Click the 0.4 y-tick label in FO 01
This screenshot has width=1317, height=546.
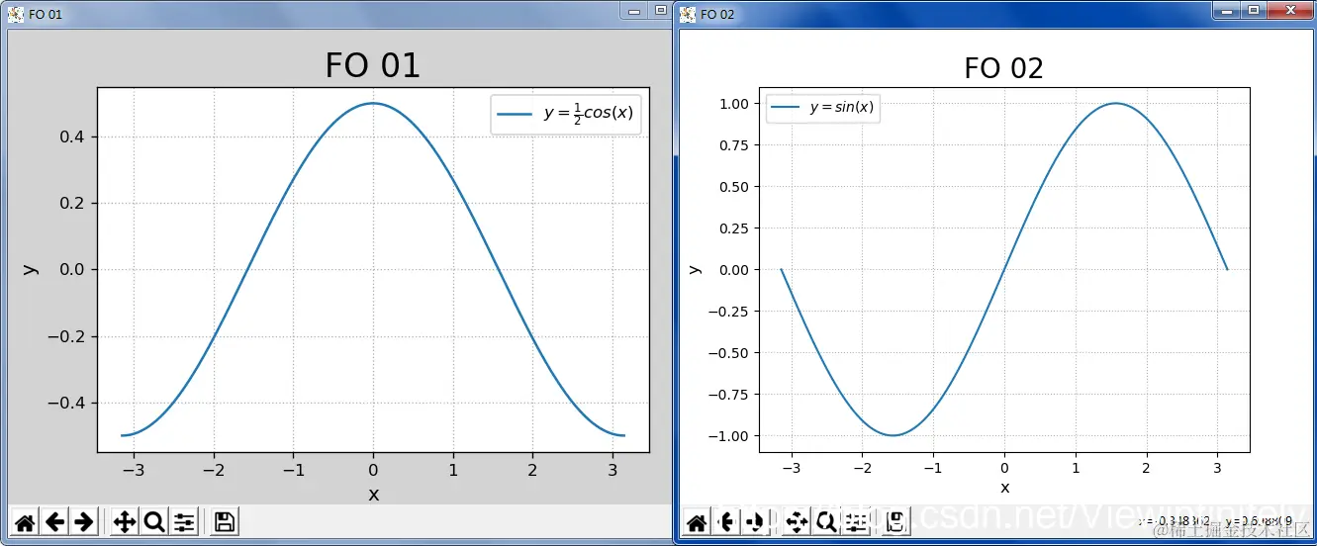point(72,136)
